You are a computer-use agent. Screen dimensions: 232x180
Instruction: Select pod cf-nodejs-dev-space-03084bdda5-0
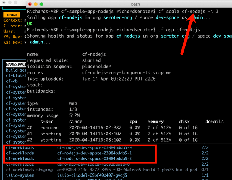94,148
